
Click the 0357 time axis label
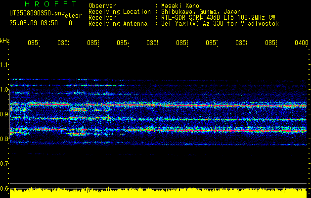(x=212, y=43)
